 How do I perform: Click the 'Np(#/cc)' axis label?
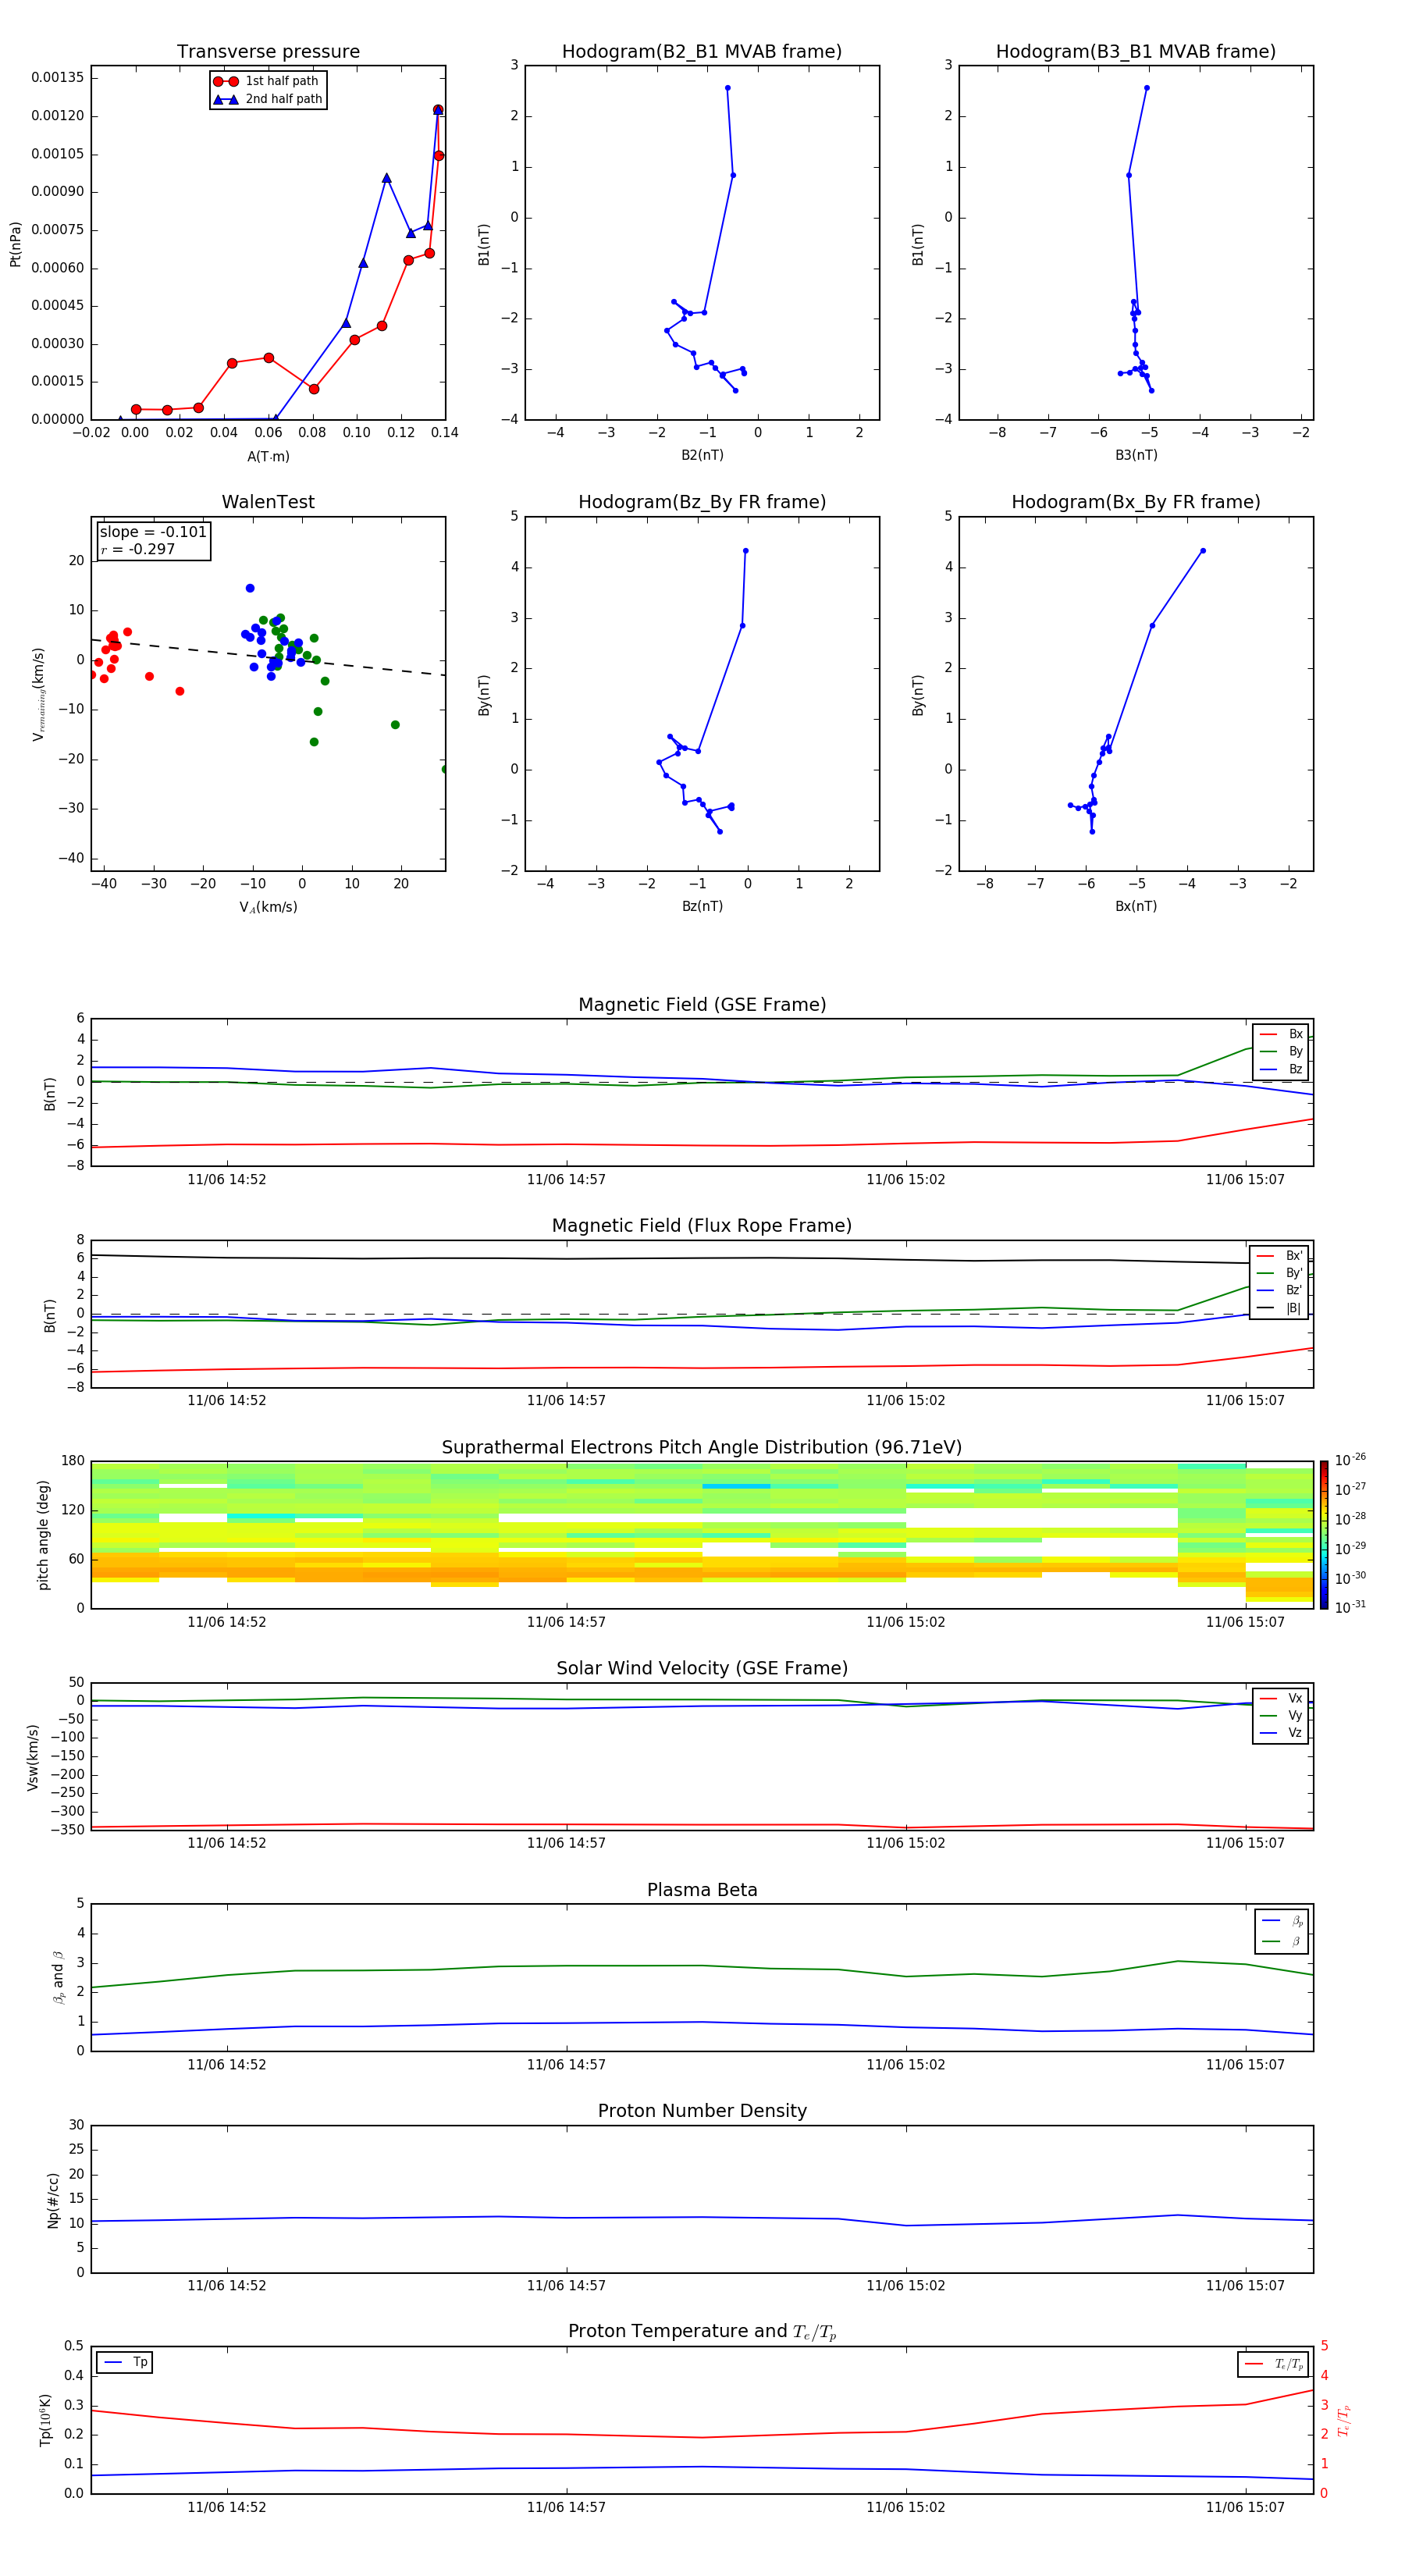pos(53,2199)
